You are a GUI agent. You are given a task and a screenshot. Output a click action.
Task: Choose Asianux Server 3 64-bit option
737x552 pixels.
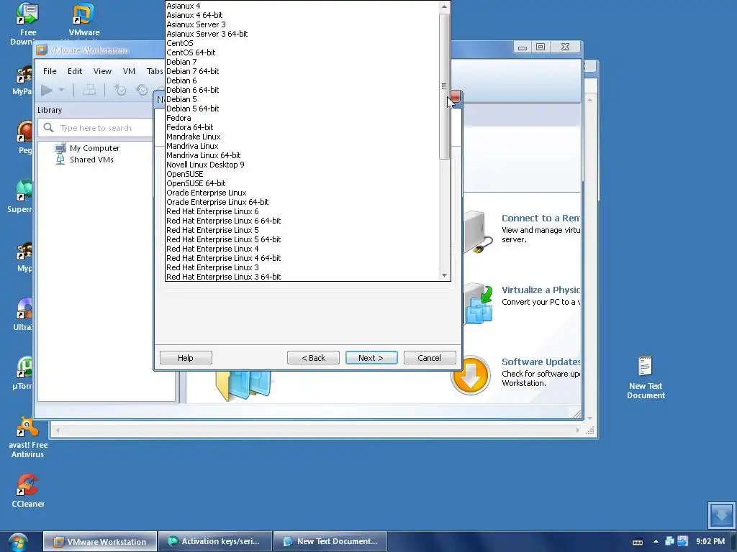[x=302, y=34]
